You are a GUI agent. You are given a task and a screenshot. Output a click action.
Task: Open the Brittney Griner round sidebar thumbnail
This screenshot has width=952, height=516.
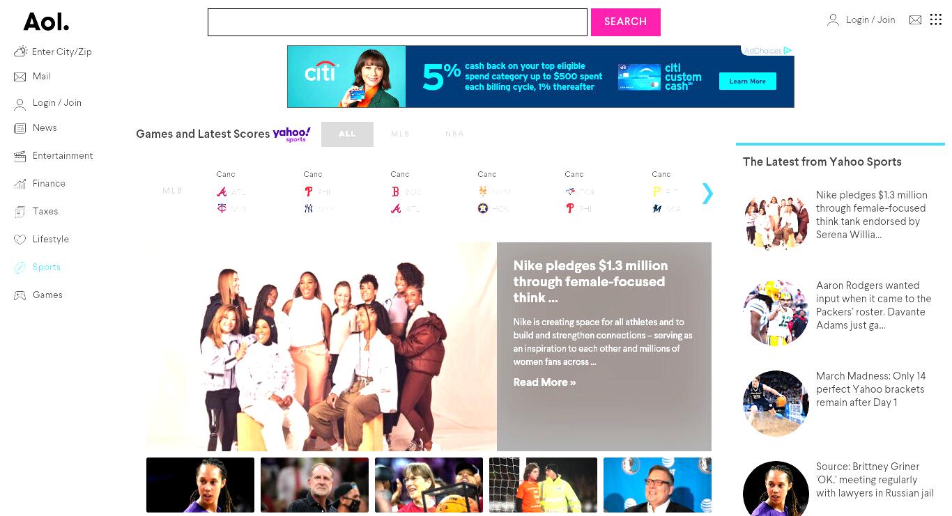pos(776,489)
